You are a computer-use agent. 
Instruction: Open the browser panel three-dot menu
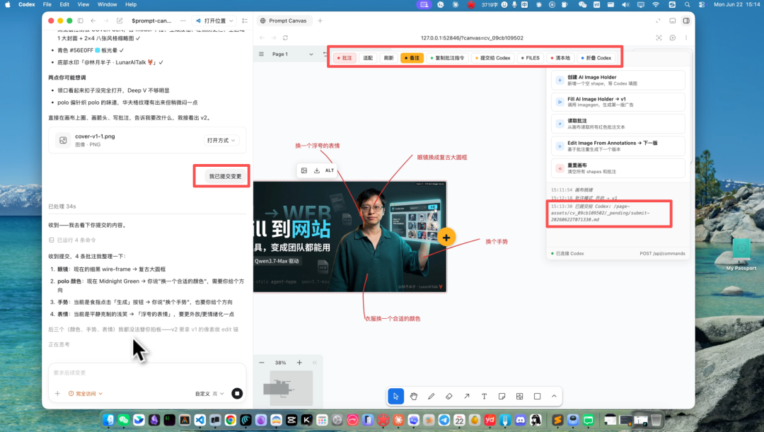click(x=686, y=37)
